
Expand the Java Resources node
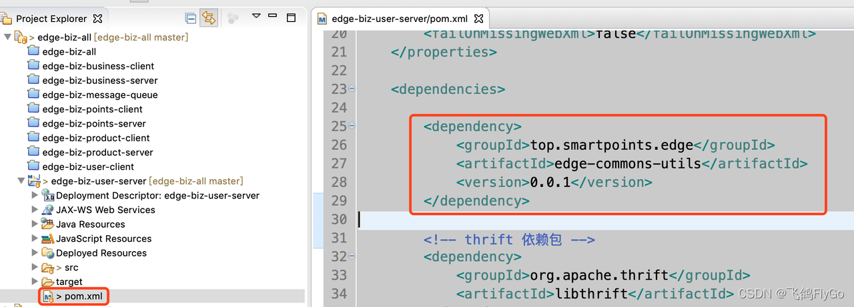click(x=35, y=224)
